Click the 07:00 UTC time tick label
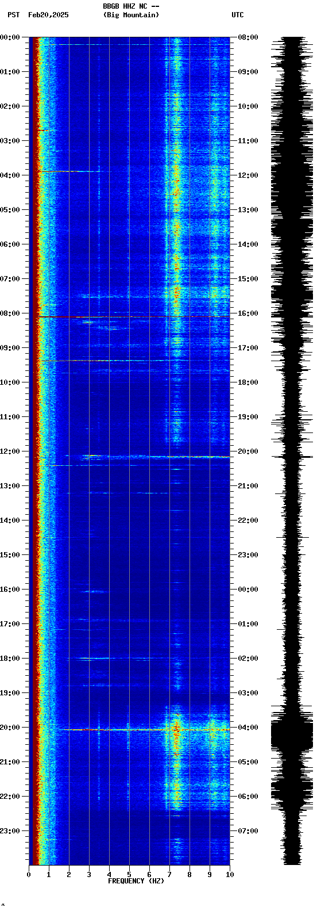 248,831
